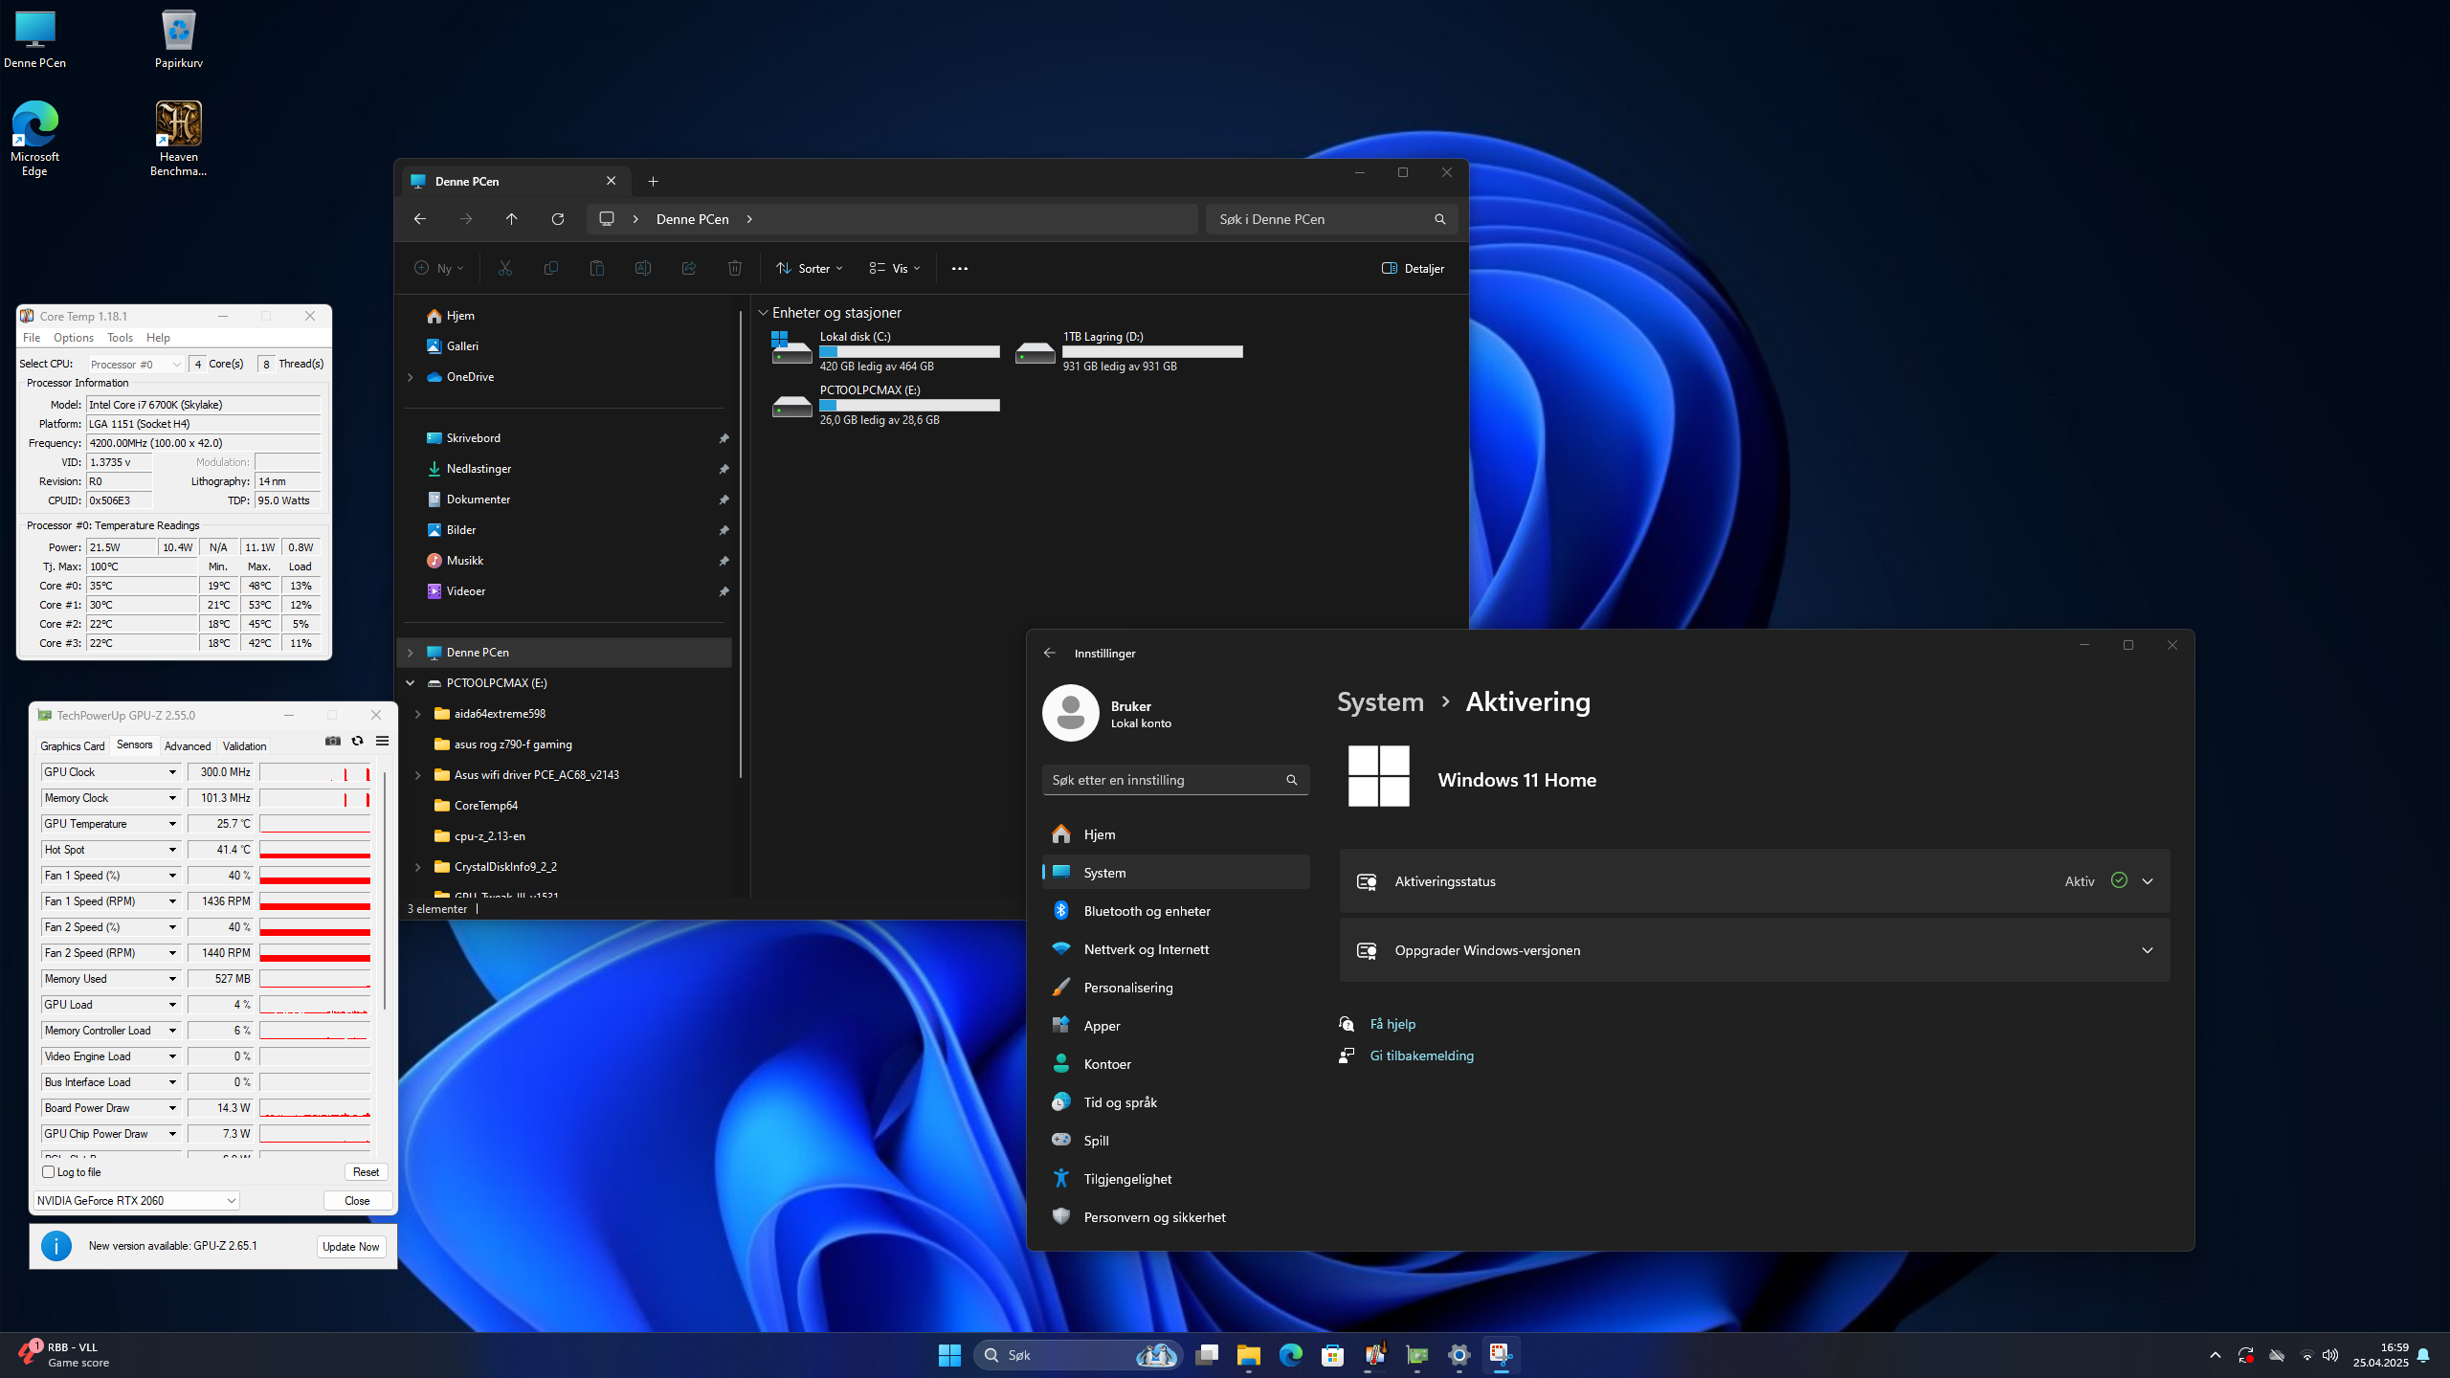This screenshot has width=2450, height=1378.
Task: Open the NVIDIA GeForce RTX 2060 selector
Action: click(136, 1200)
